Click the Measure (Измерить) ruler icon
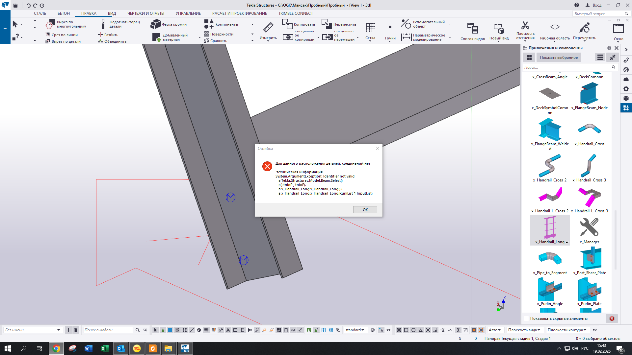 [268, 27]
